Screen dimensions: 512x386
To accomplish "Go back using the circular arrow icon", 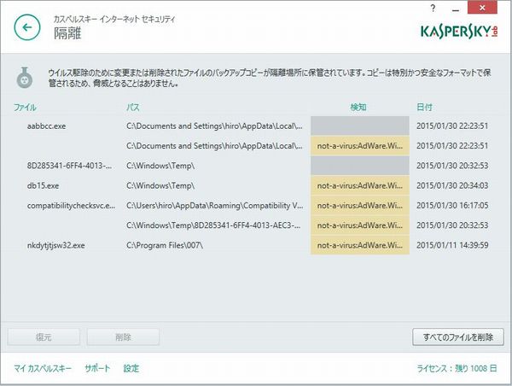I will point(27,27).
